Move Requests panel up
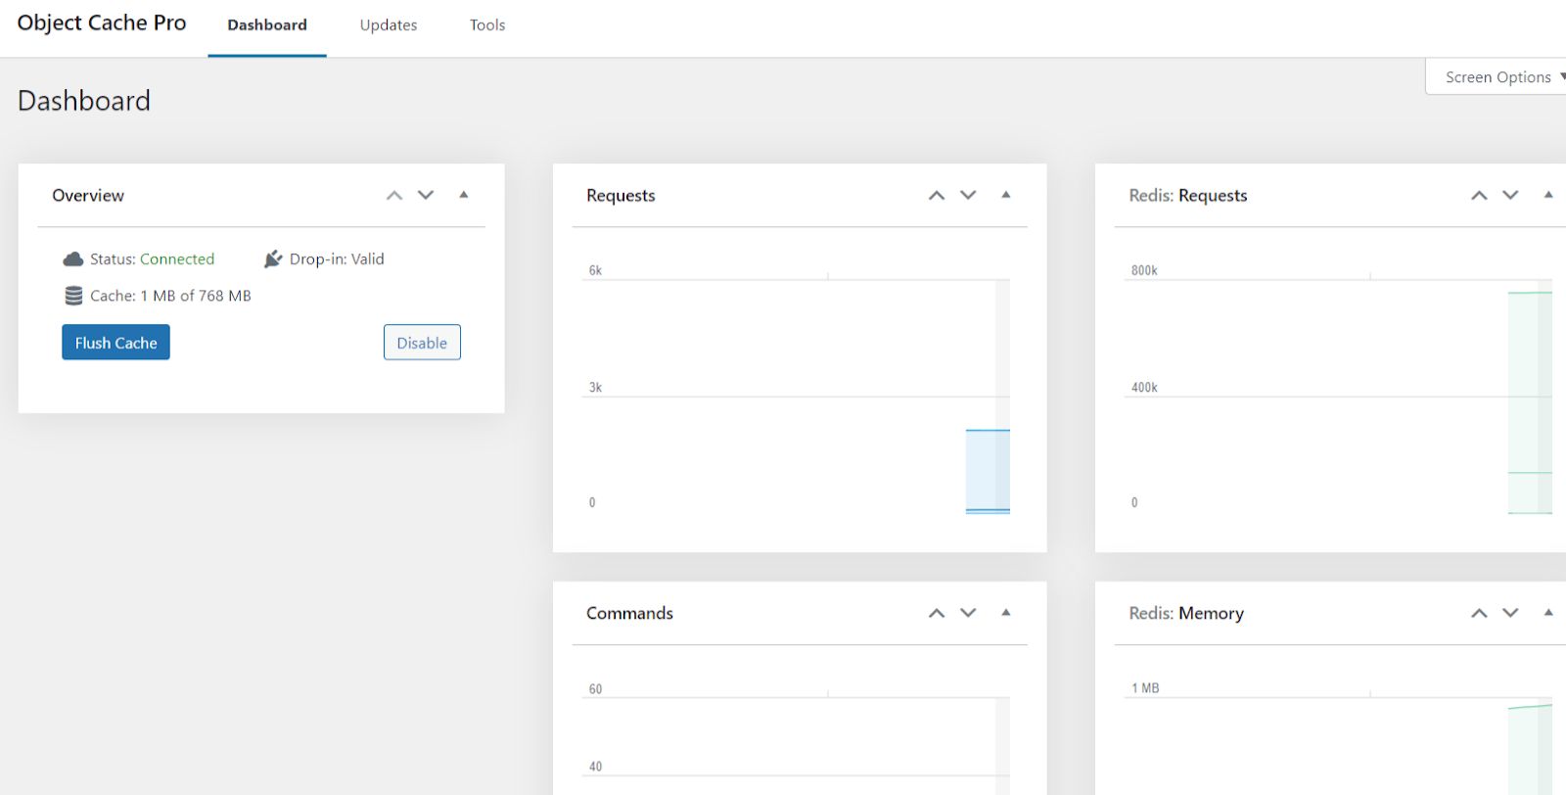 pos(937,195)
